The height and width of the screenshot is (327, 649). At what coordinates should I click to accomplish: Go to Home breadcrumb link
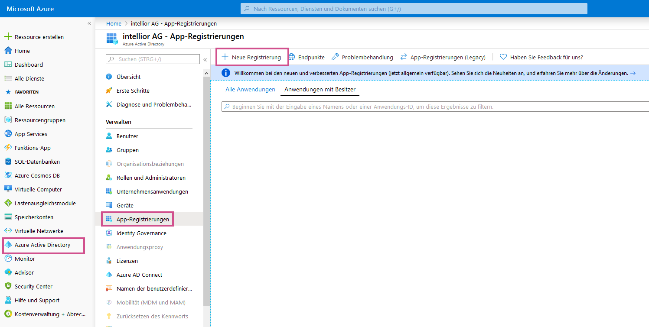(114, 23)
